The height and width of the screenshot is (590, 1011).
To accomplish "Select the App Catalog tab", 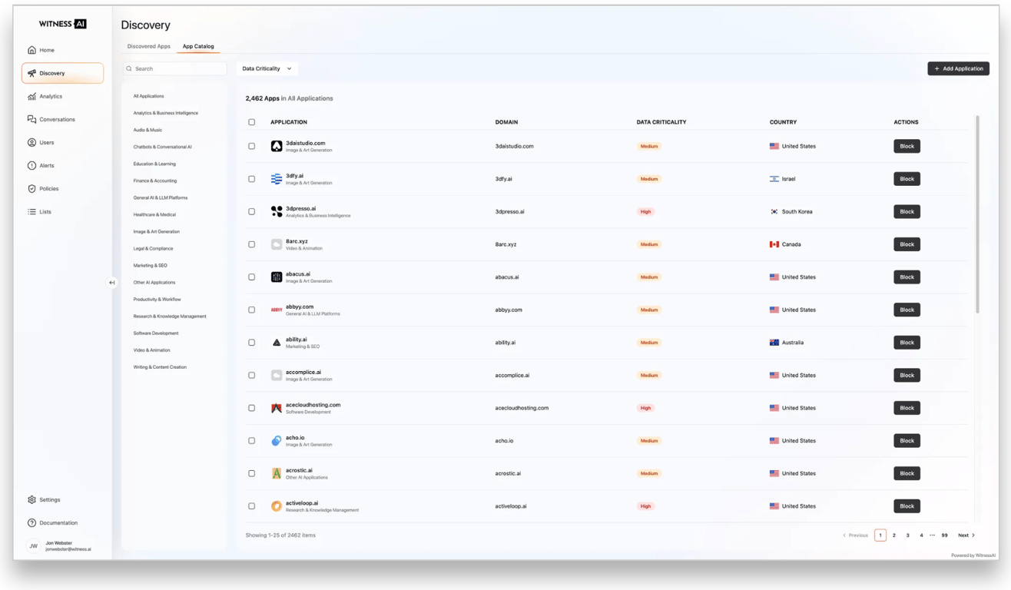I will (x=198, y=46).
